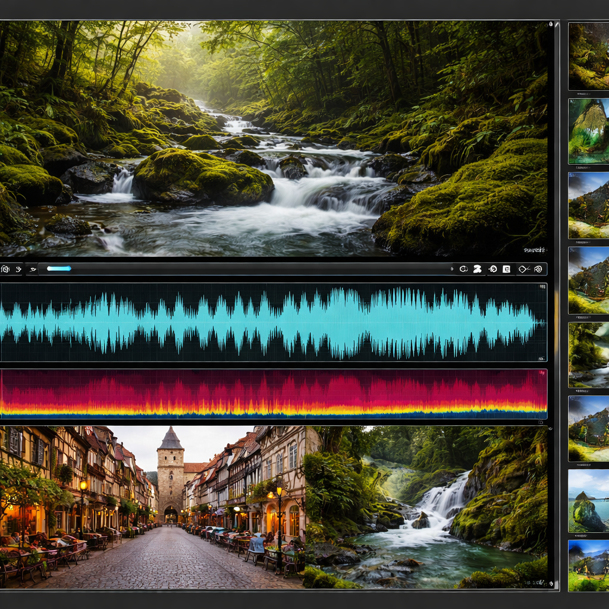Image resolution: width=609 pixels, height=609 pixels.
Task: Click the circular loop icon right of the progress bar
Action: (464, 269)
